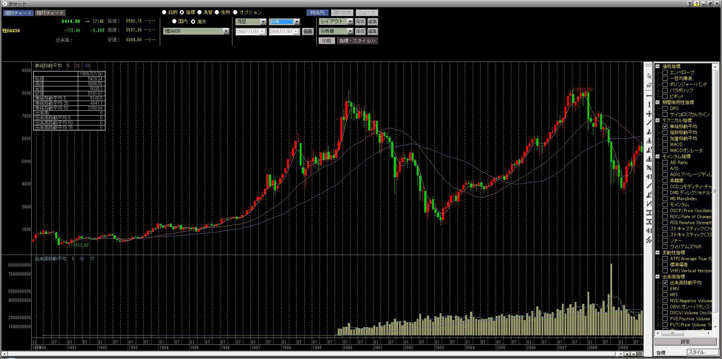This screenshot has height=359, width=722.
Task: Click the 印刷 print button
Action: tap(326, 41)
